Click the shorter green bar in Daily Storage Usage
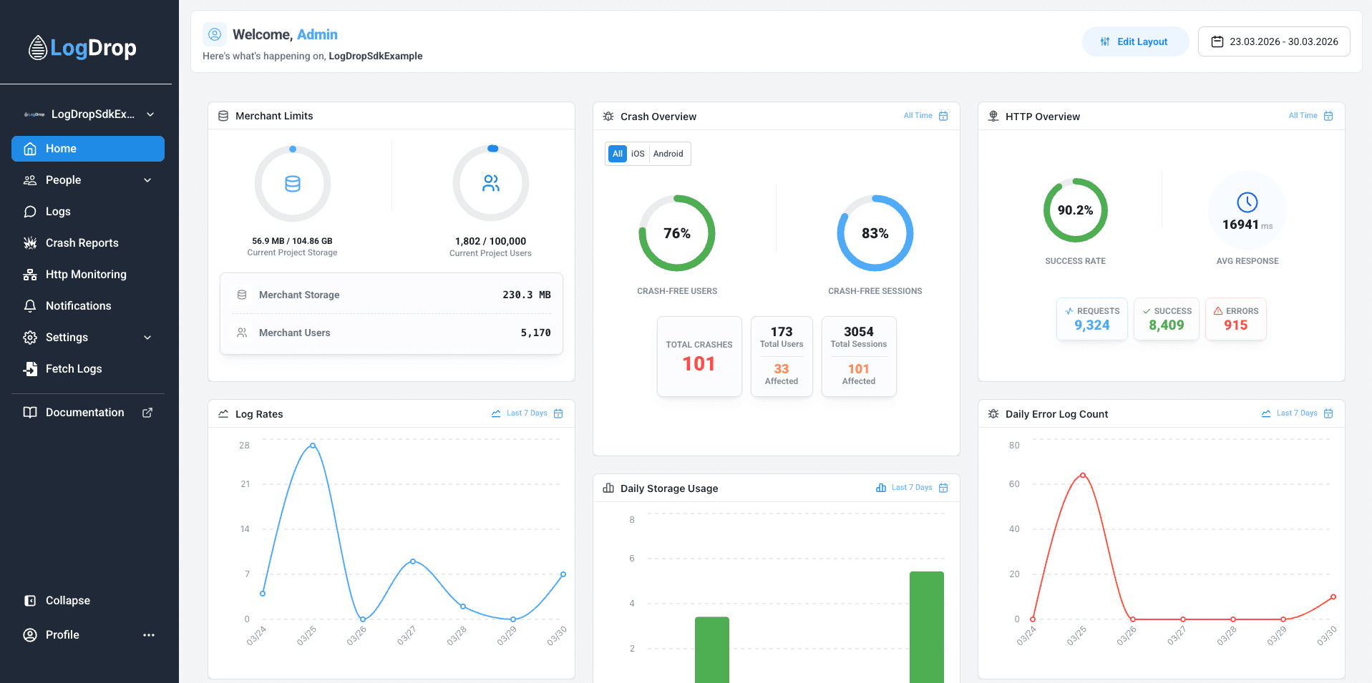Screen dimensions: 1372x683 pos(712,650)
